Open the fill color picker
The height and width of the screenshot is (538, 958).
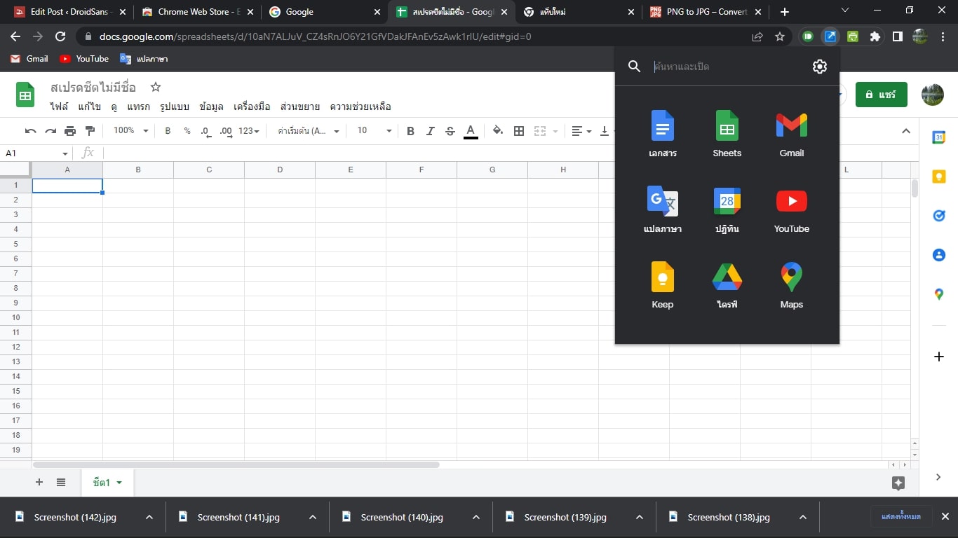pyautogui.click(x=497, y=131)
